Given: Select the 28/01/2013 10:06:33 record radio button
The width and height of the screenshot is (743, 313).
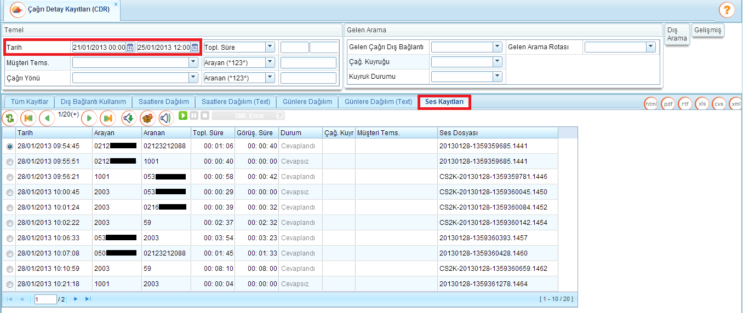Looking at the screenshot, I should coord(9,239).
